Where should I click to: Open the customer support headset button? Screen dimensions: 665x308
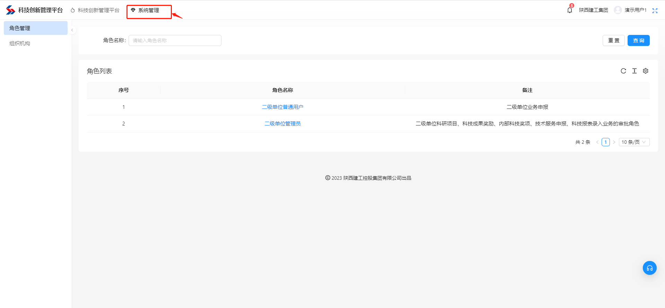click(649, 268)
